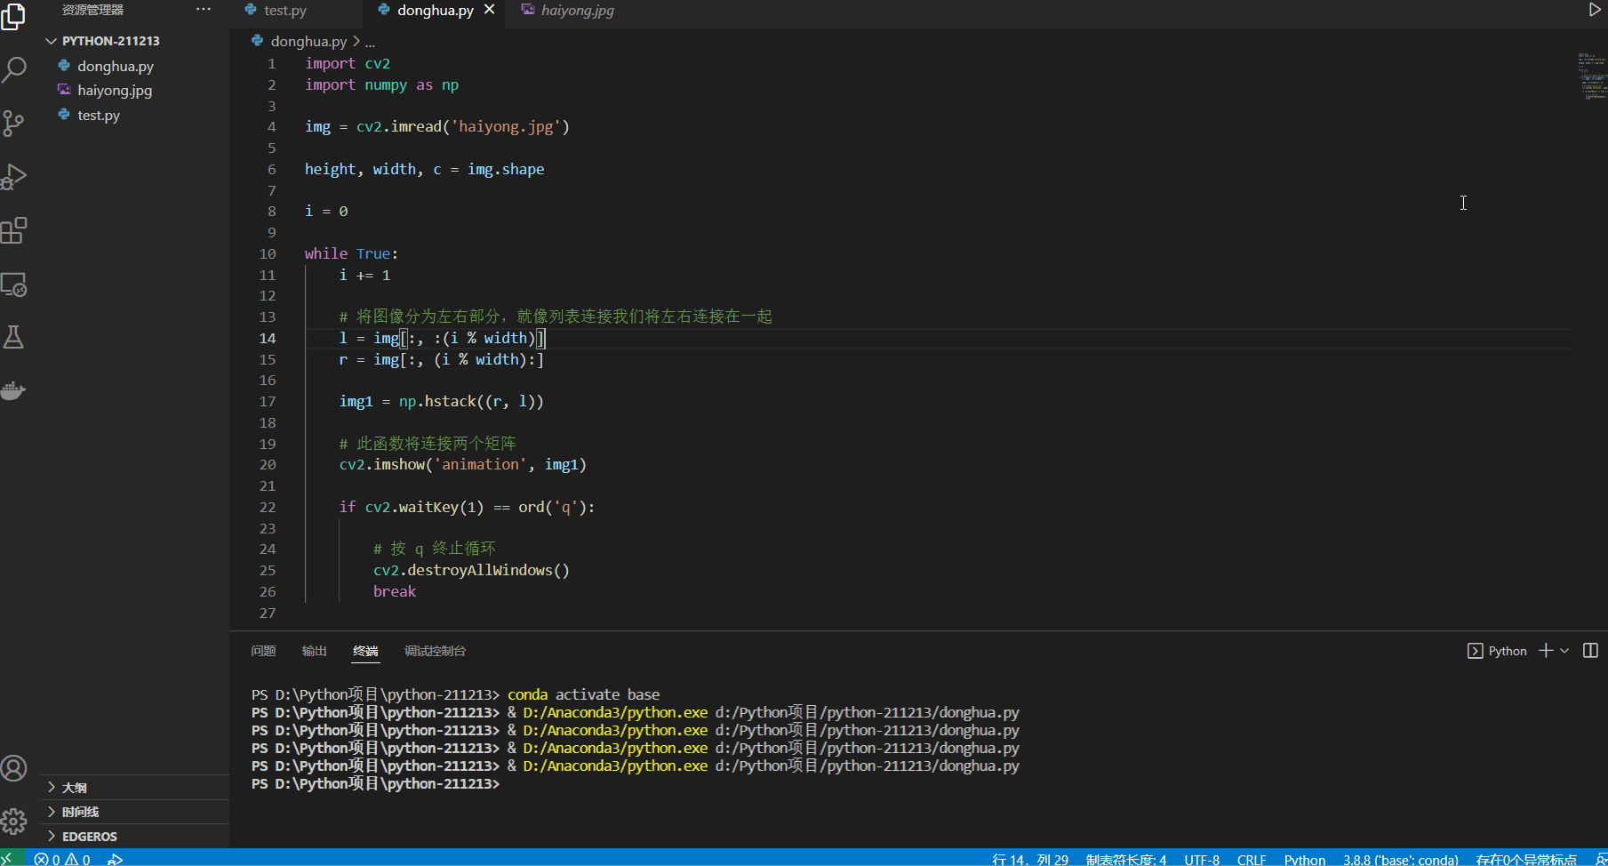The width and height of the screenshot is (1608, 866).
Task: Open the Docker view
Action: (x=14, y=390)
